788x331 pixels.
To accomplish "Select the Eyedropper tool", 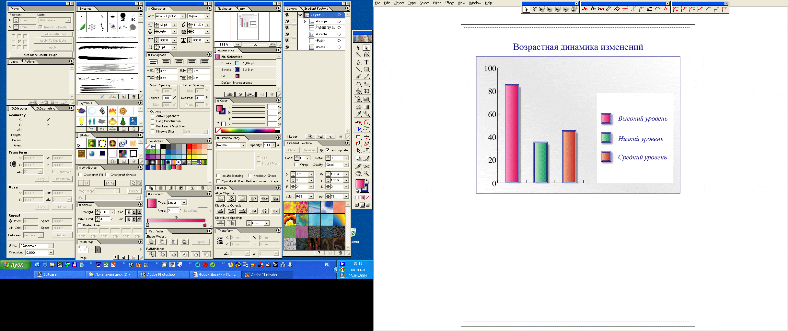I will (x=358, y=114).
